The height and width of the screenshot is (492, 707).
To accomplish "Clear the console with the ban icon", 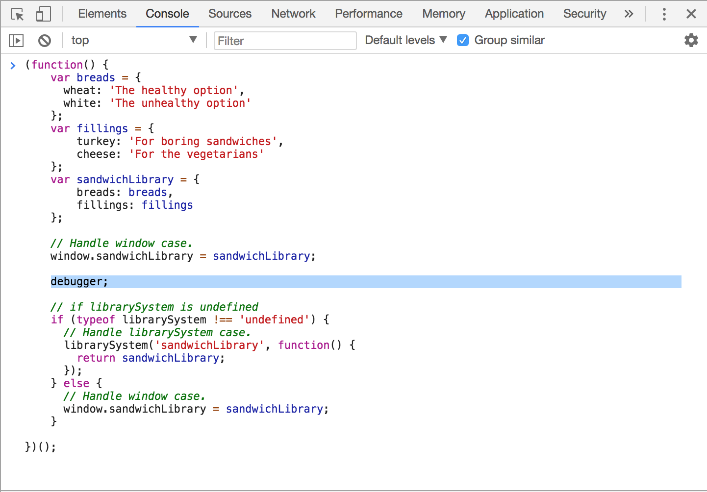I will coord(45,41).
